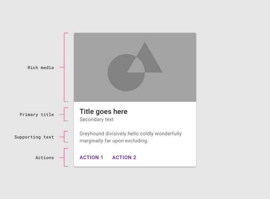
Task: Click the ACTION 1 button
Action: [91, 157]
